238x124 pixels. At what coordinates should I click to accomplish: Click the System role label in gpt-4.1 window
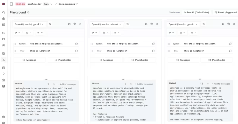(x=22, y=44)
